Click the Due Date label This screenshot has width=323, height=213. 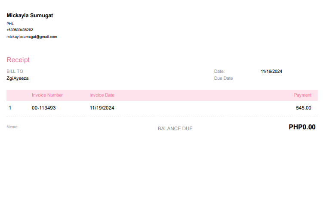[223, 78]
